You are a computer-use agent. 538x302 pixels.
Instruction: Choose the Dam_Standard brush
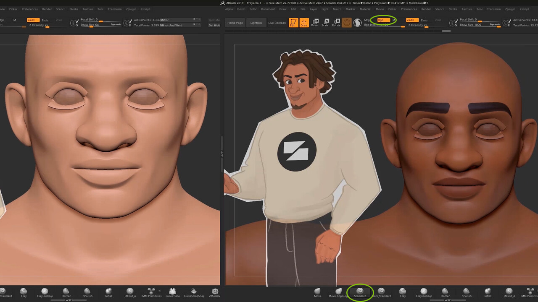pyautogui.click(x=381, y=293)
